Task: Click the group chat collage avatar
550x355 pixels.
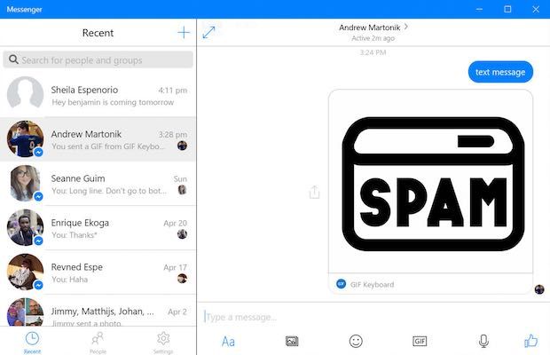Action: pyautogui.click(x=25, y=312)
